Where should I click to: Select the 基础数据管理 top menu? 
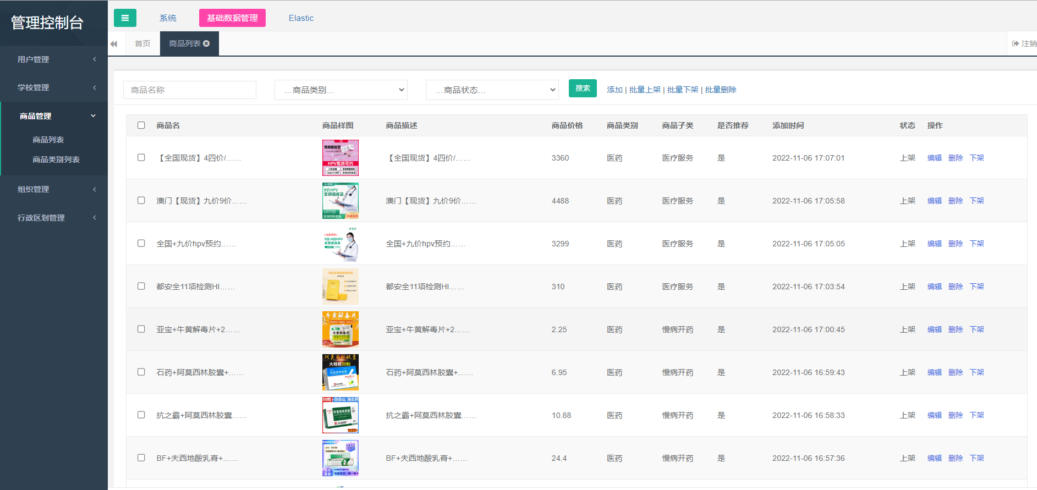[232, 18]
